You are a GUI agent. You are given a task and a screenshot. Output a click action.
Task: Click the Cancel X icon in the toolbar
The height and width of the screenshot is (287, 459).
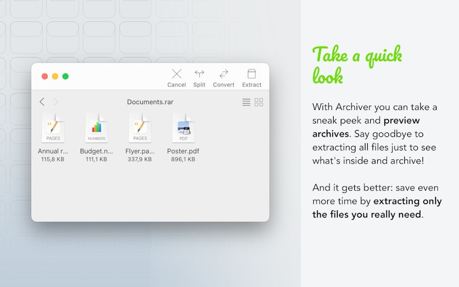click(x=177, y=74)
